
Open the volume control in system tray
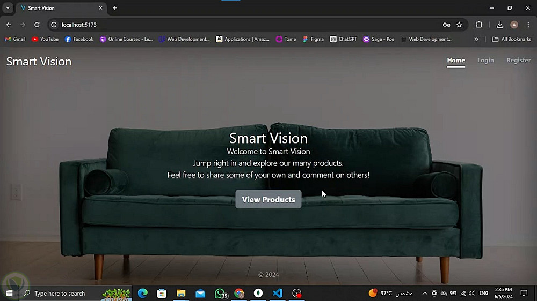pos(472,293)
